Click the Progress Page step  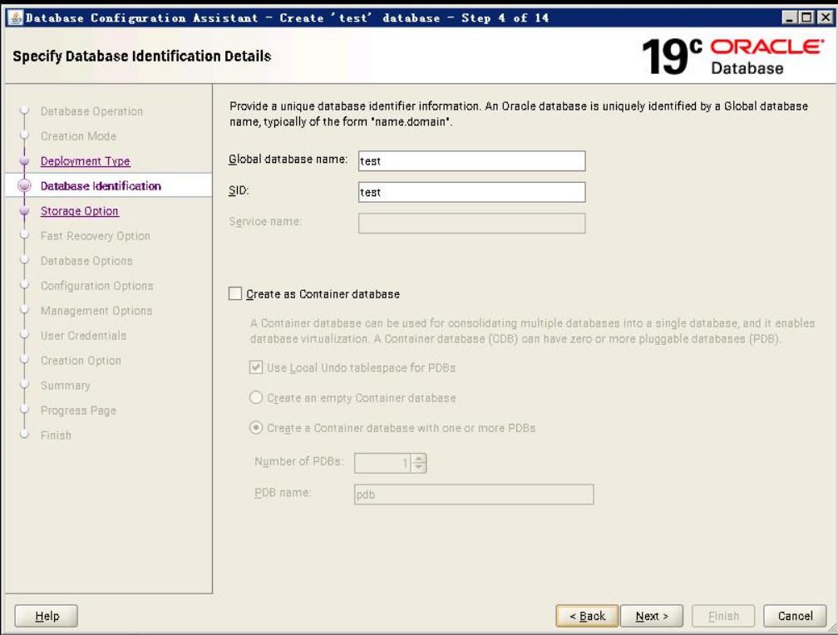click(78, 411)
